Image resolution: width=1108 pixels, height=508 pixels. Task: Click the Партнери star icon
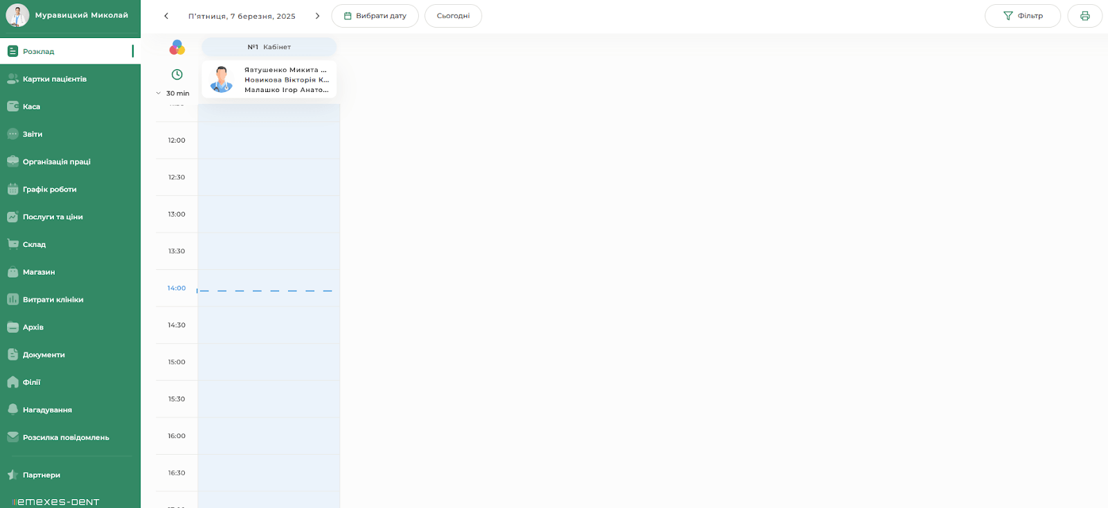pyautogui.click(x=12, y=475)
